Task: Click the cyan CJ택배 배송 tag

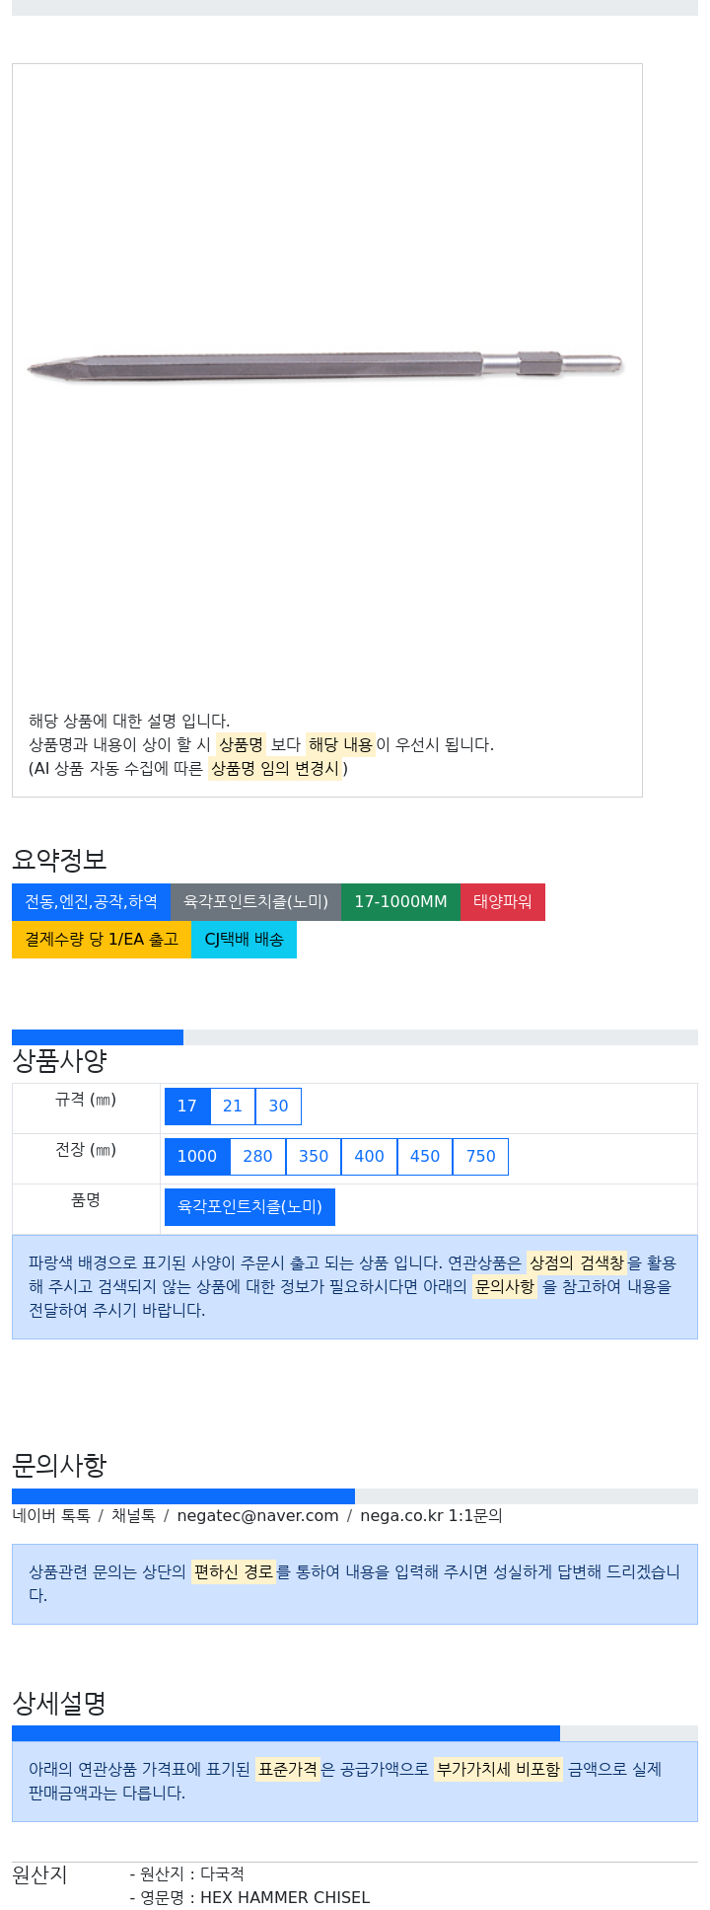Action: pyautogui.click(x=244, y=940)
